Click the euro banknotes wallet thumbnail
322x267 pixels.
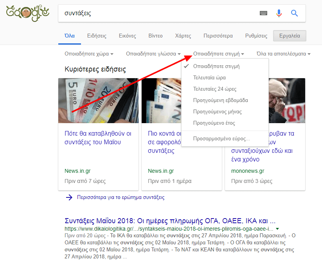coord(98,100)
